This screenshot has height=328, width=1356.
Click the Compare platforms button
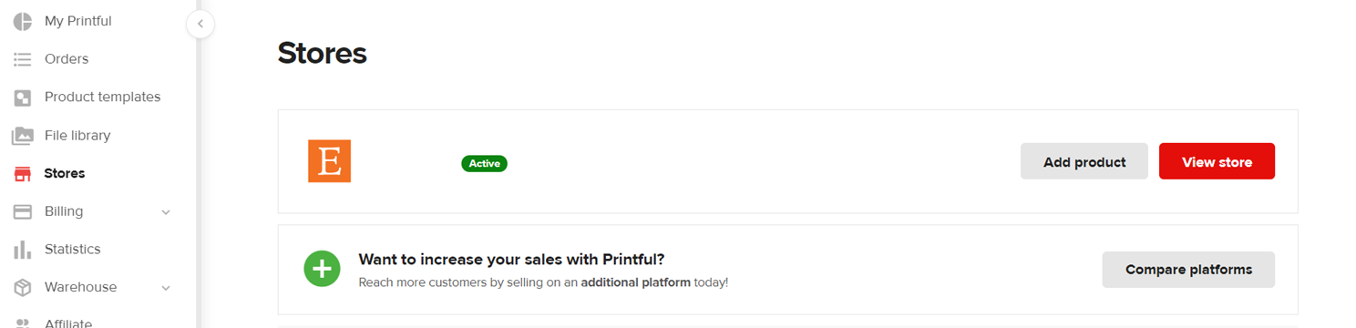click(x=1188, y=270)
